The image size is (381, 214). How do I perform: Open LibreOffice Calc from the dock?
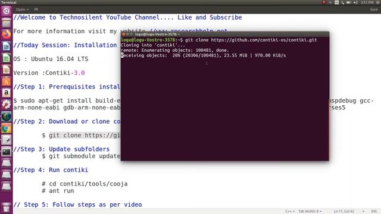[7, 58]
